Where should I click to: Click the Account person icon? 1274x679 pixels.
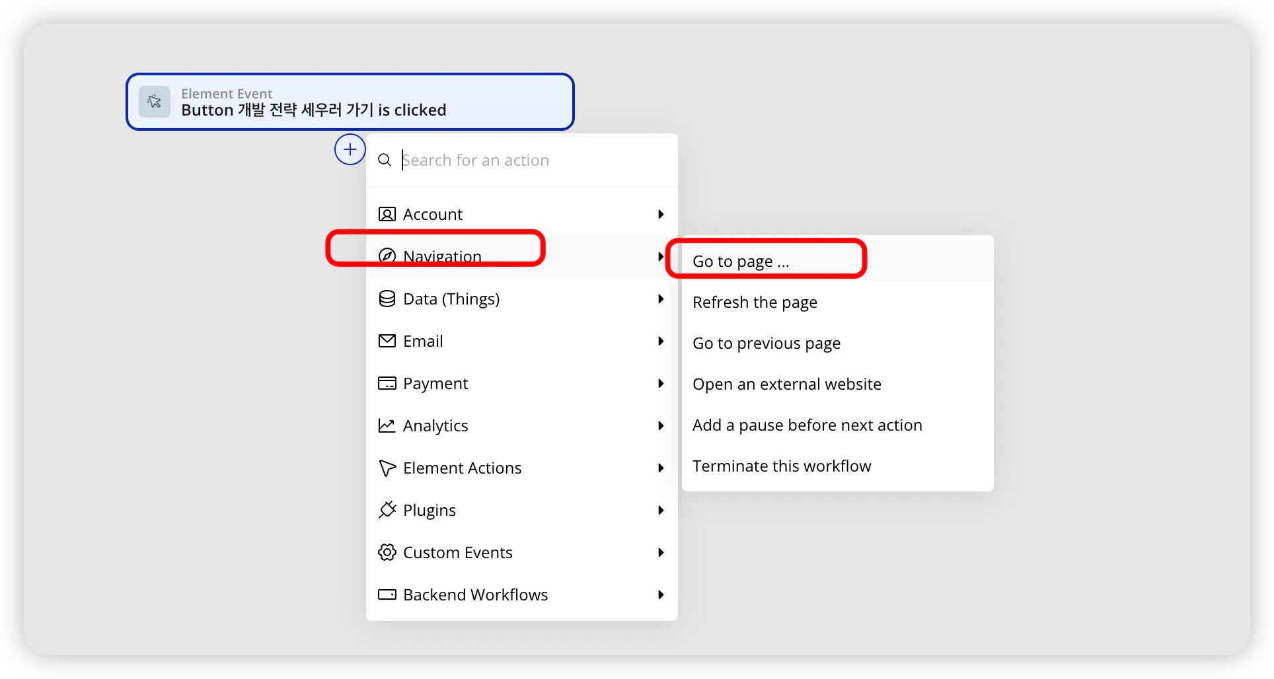(x=387, y=214)
